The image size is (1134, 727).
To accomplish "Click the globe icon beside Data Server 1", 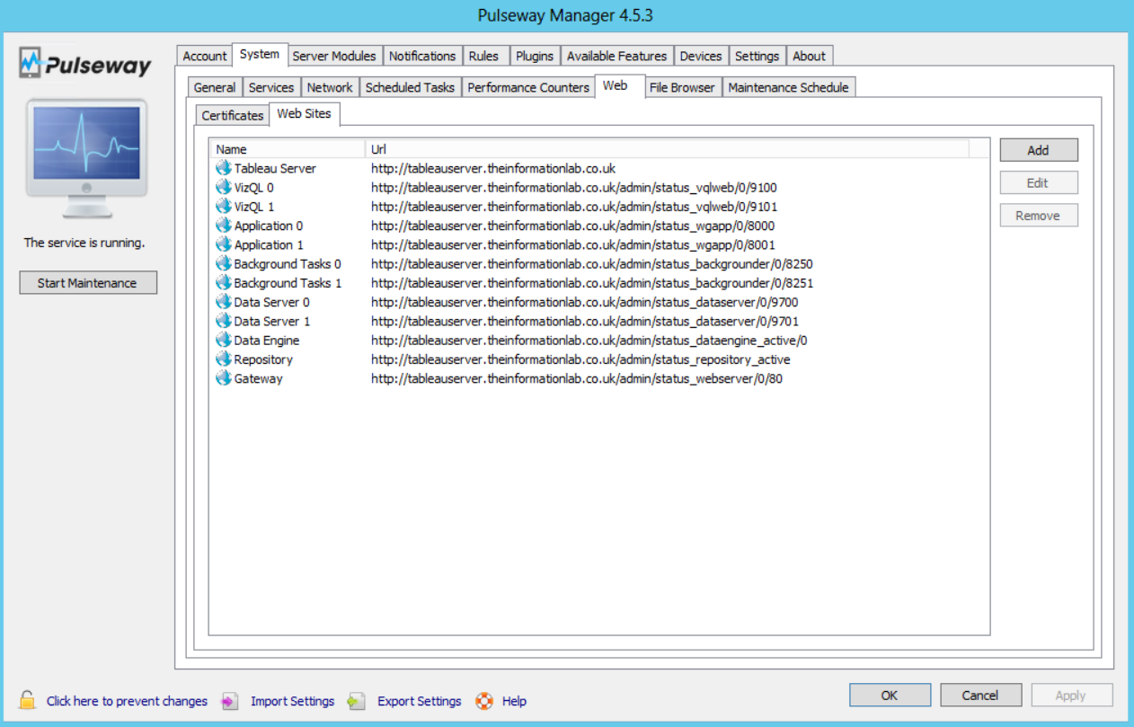I will [x=224, y=321].
